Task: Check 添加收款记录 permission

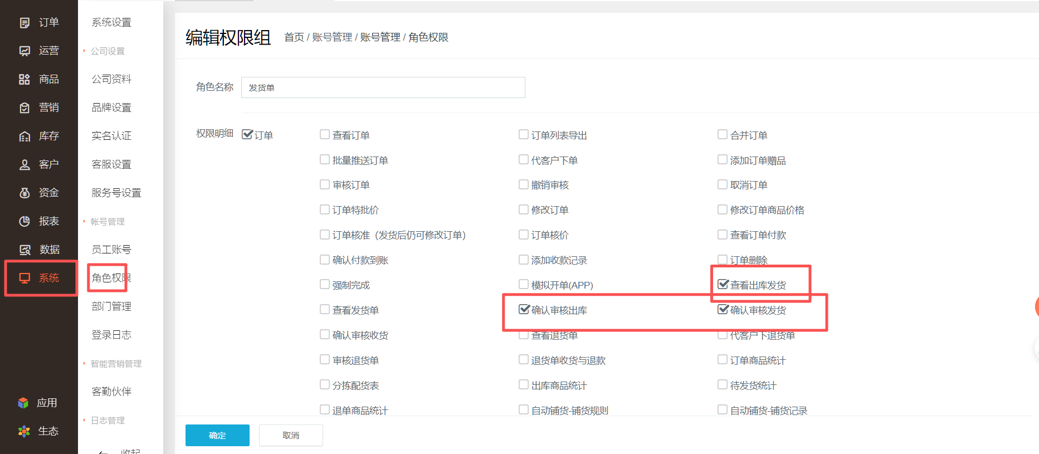Action: coord(524,260)
